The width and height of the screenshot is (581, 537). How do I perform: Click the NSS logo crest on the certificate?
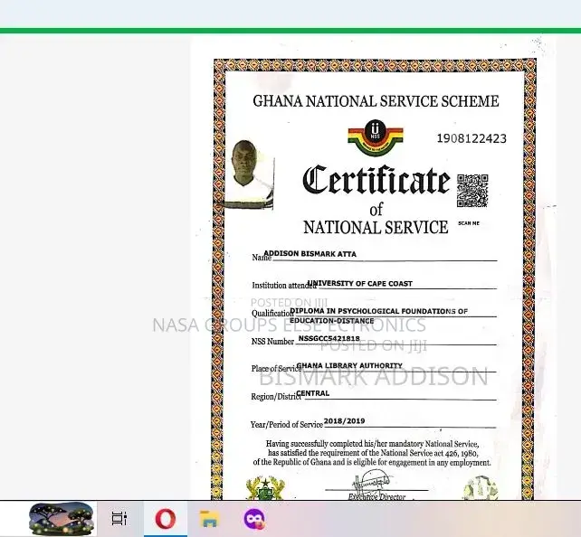376,137
